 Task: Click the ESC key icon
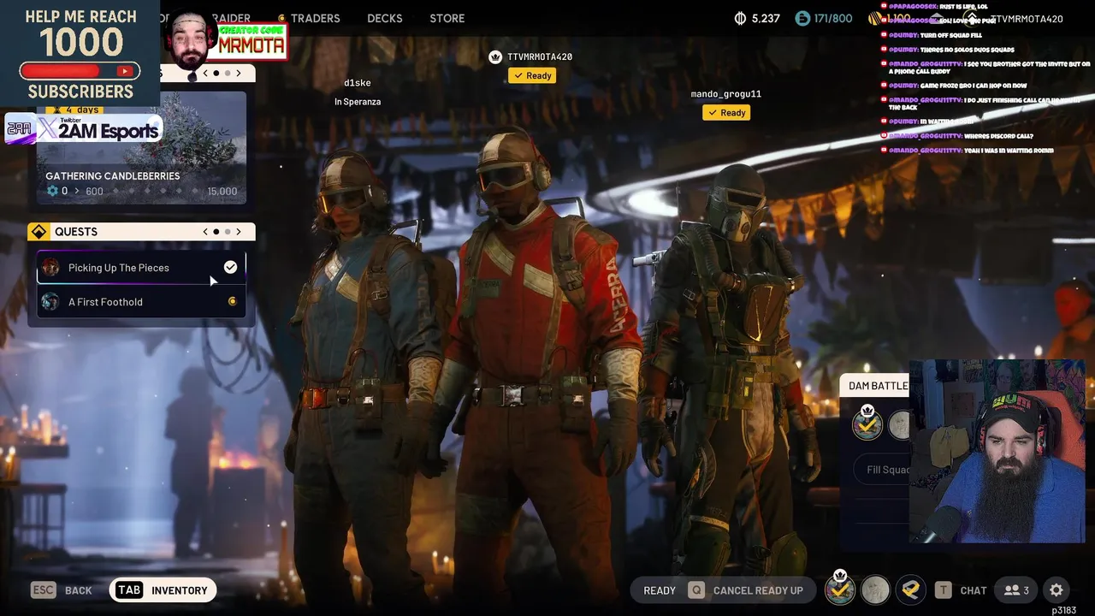(x=44, y=590)
